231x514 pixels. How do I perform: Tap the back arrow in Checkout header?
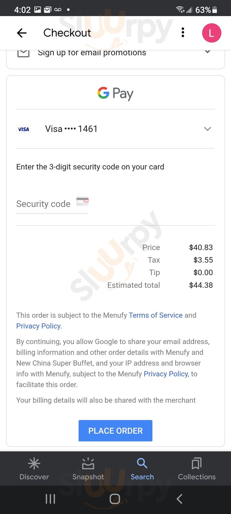pyautogui.click(x=22, y=33)
